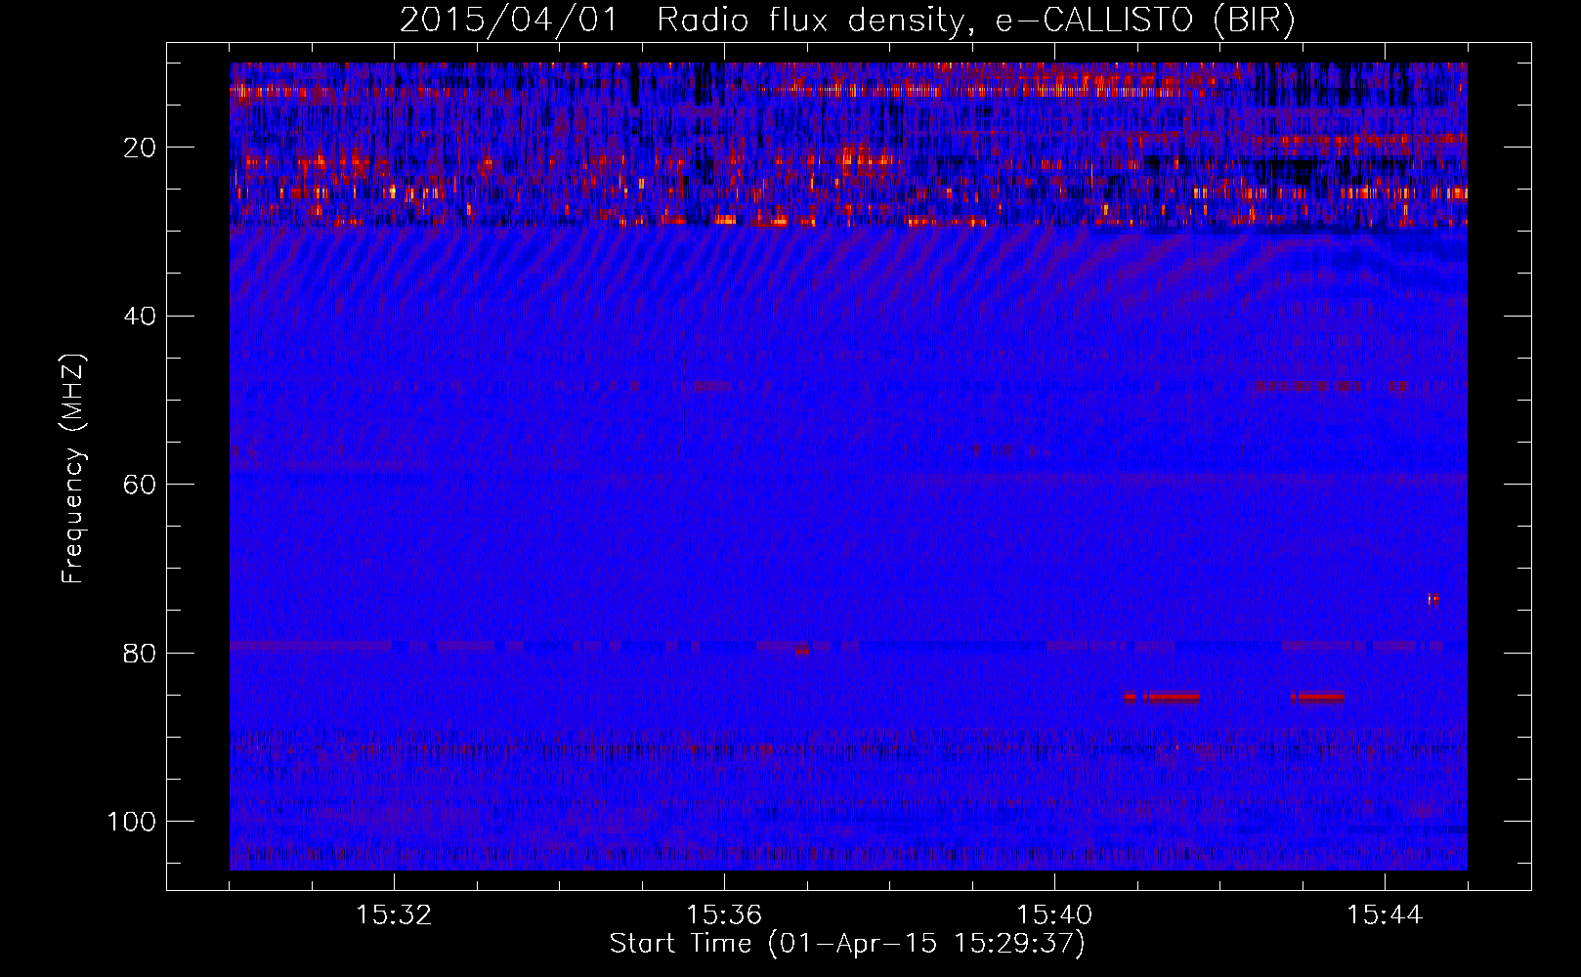Screen dimensions: 1581x977
Task: Click the 20 MHz frequency tick label
Action: point(141,148)
